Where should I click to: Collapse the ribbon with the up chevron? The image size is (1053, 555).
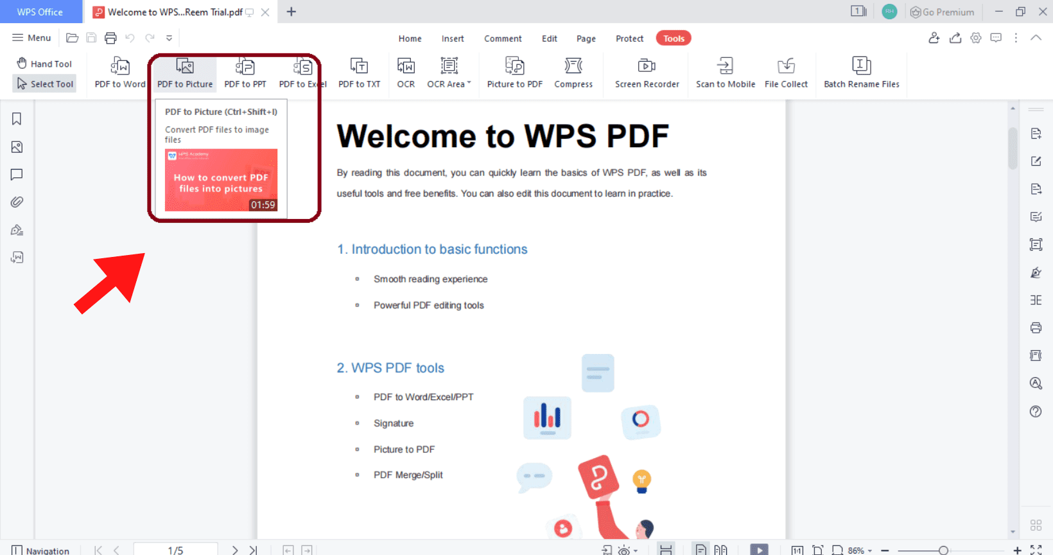(1036, 38)
